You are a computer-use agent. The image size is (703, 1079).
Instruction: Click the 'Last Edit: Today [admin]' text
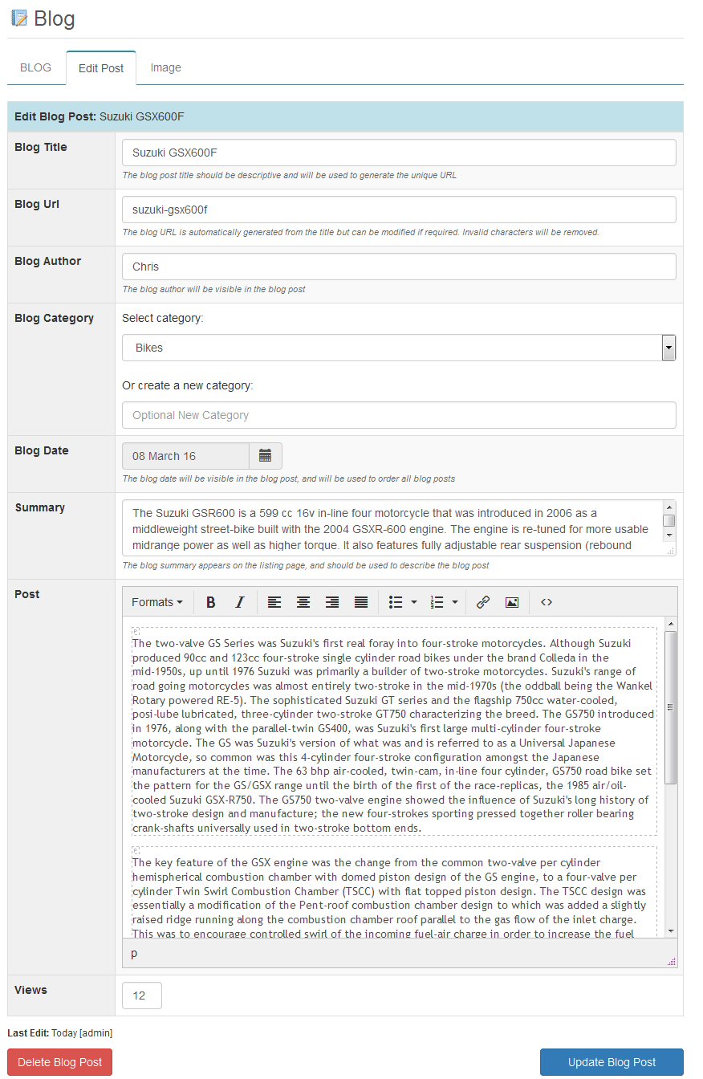point(60,1032)
